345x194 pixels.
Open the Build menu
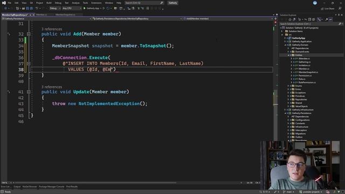49,3
